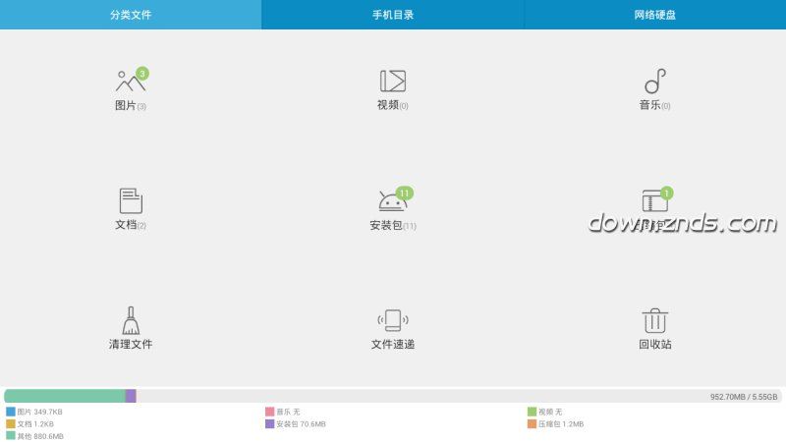Open the 安装包 Android APK icon

[x=392, y=200]
